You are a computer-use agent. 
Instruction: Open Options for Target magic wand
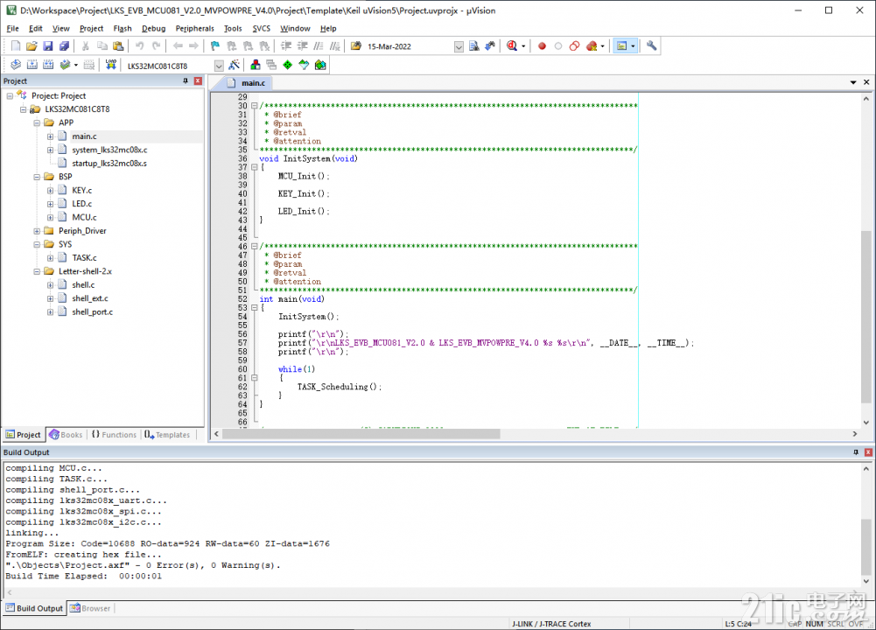coord(234,66)
